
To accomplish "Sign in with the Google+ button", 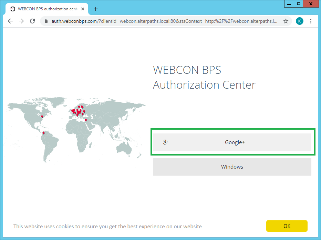I will (x=232, y=142).
